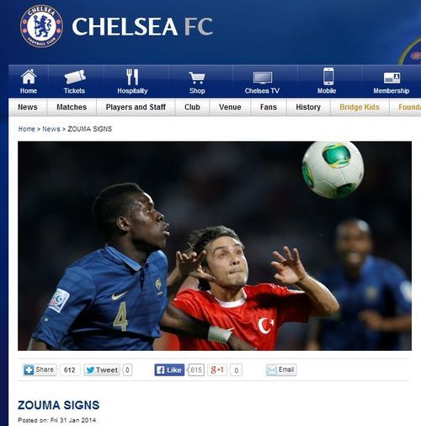Open the Mobile phone icon
Screen dimensions: 421x426
328,76
